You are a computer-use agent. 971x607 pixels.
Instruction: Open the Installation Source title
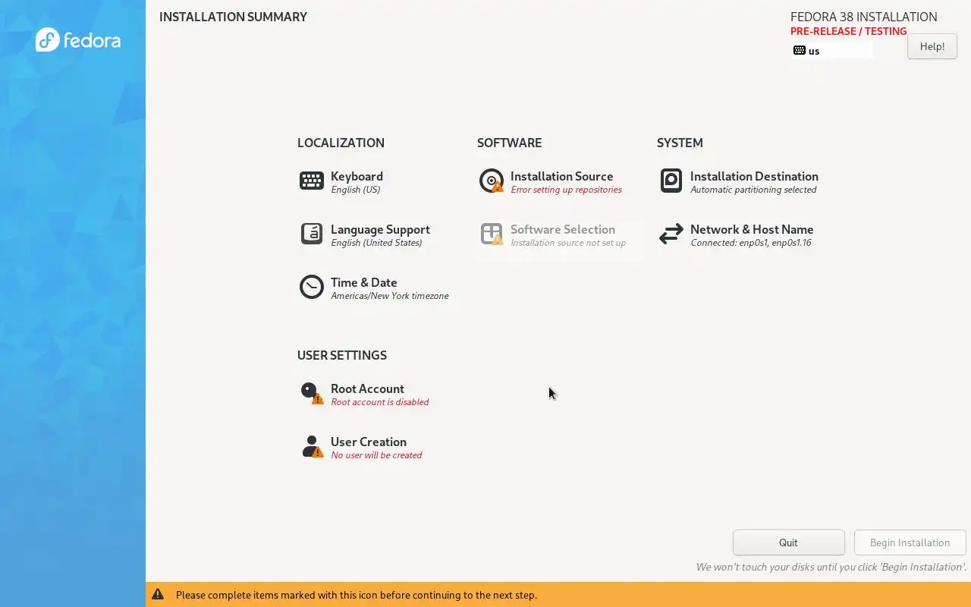click(x=561, y=176)
